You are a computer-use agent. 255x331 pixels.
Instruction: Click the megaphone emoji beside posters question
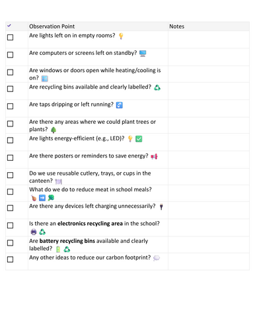point(154,156)
